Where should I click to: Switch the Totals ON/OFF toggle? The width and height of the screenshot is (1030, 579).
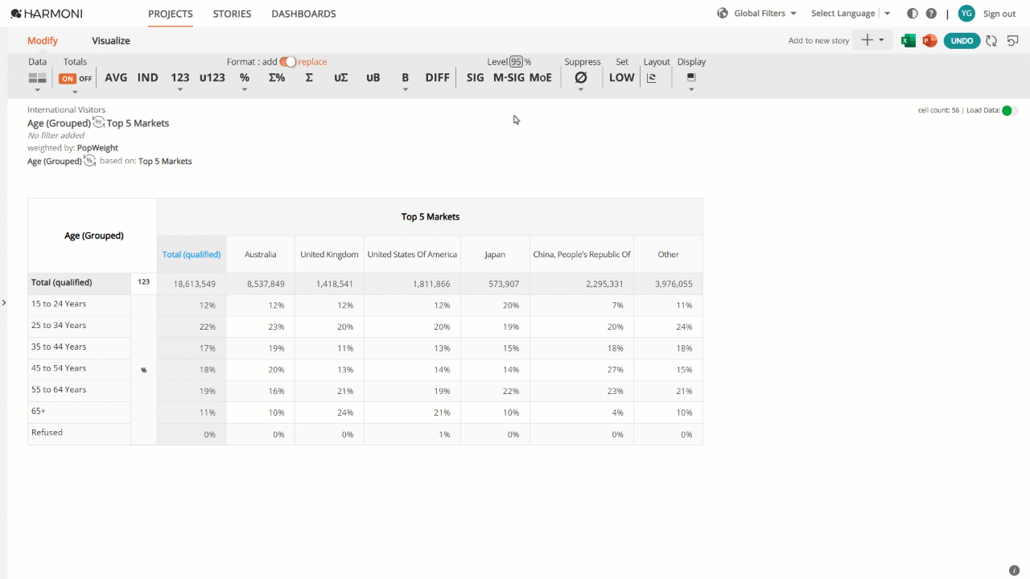point(76,79)
